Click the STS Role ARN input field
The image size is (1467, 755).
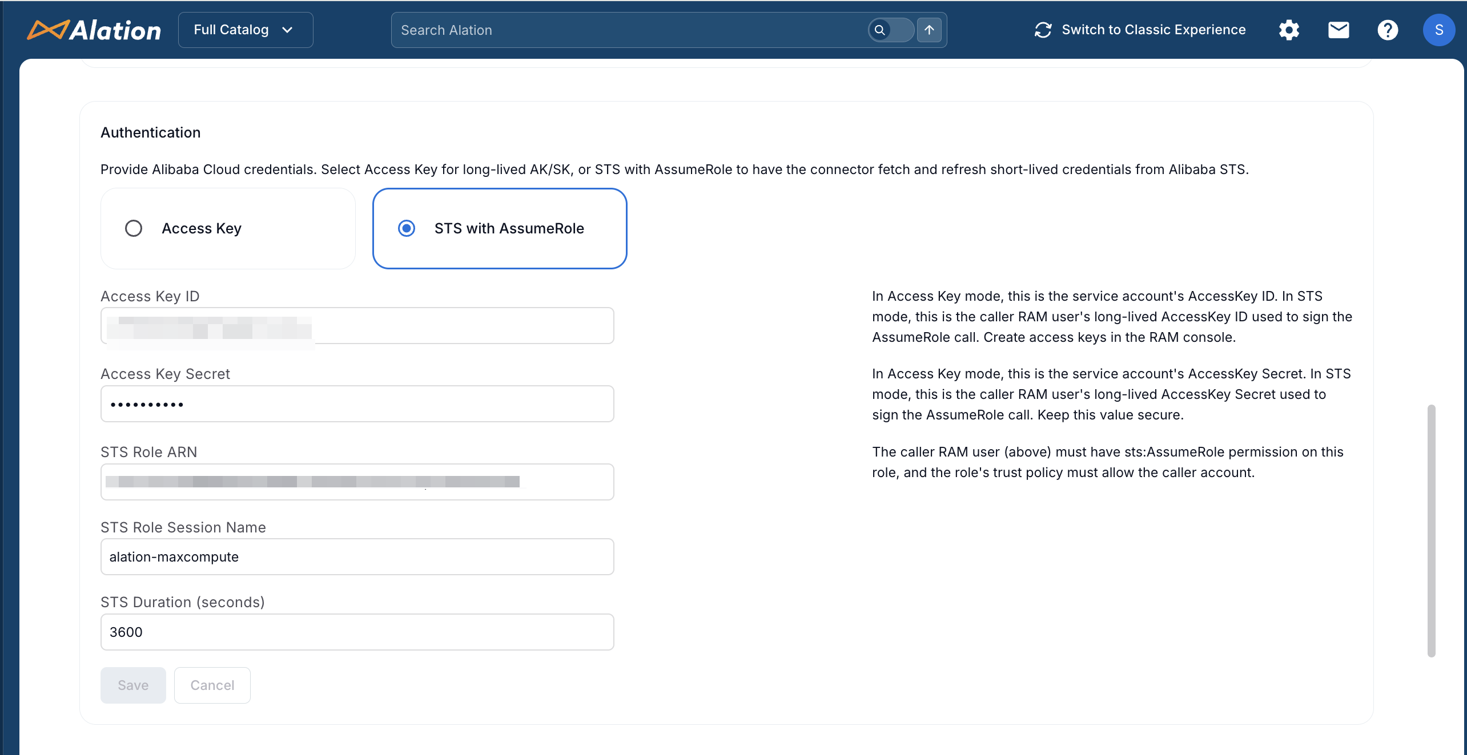[x=357, y=482]
